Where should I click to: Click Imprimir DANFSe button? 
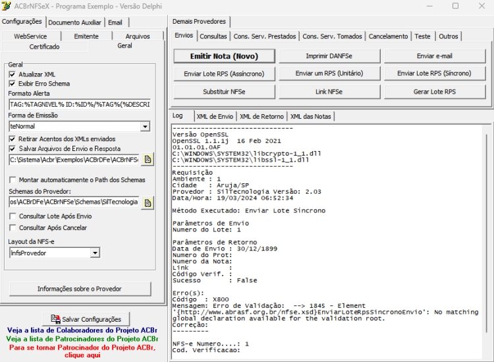tap(329, 56)
